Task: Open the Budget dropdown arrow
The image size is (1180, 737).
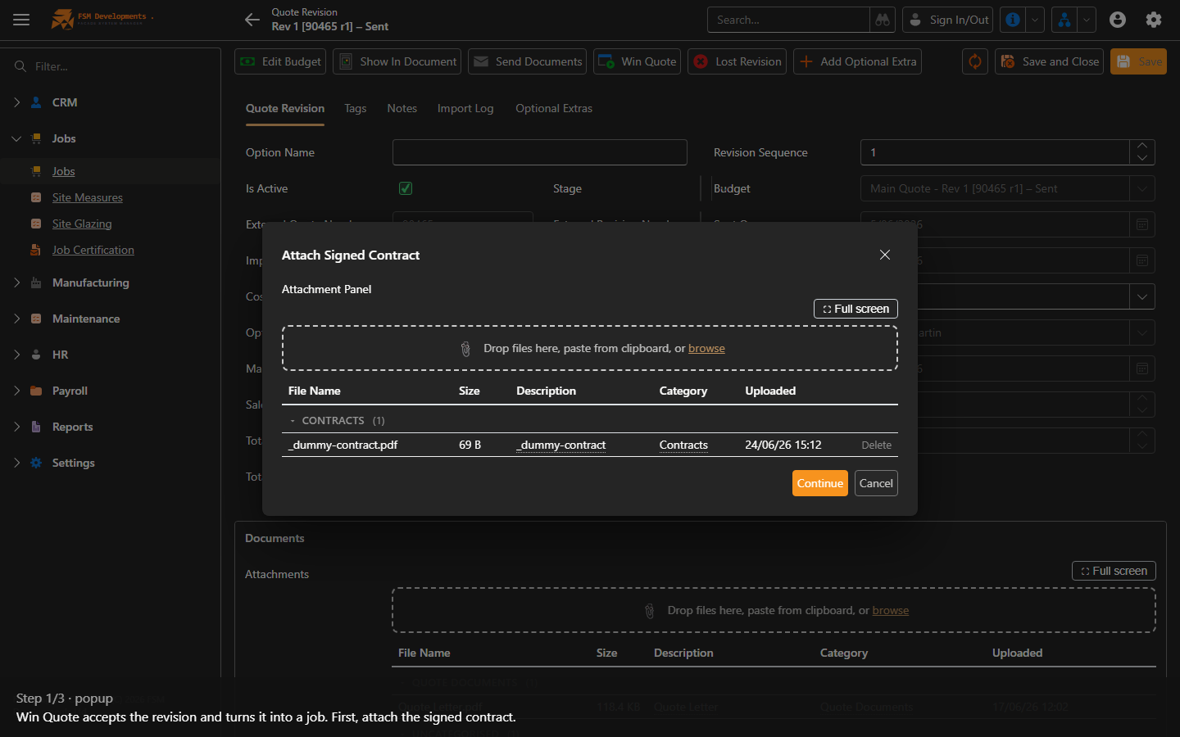Action: pyautogui.click(x=1142, y=188)
